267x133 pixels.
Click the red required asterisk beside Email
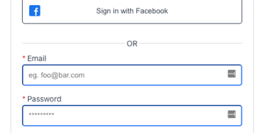(24, 58)
